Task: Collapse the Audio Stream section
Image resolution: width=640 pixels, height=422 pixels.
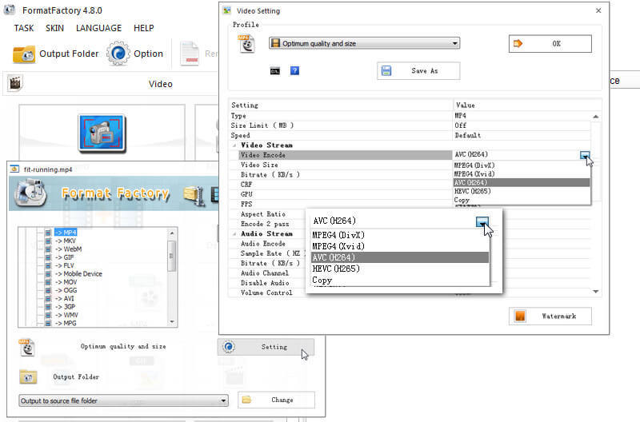Action: (x=234, y=234)
